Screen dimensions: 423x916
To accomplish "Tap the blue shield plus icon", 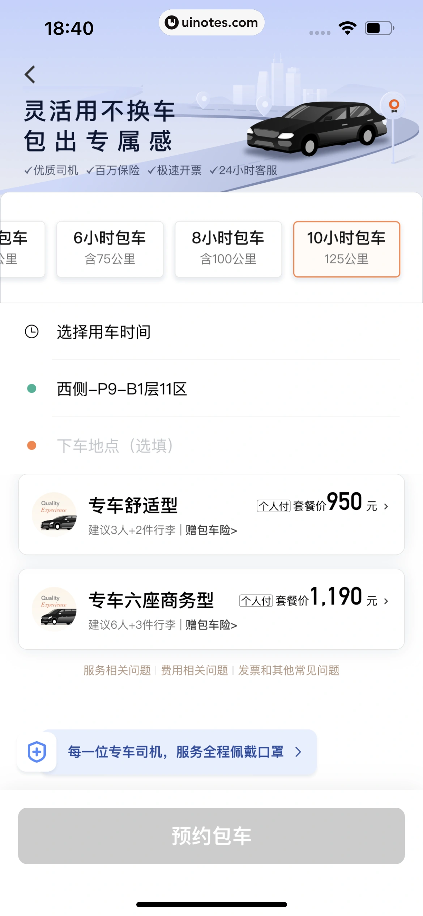I will point(37,751).
